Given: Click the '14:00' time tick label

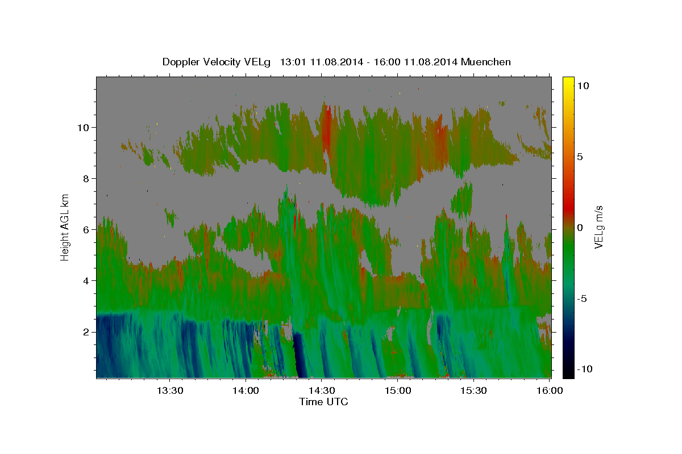Looking at the screenshot, I should coord(246,390).
